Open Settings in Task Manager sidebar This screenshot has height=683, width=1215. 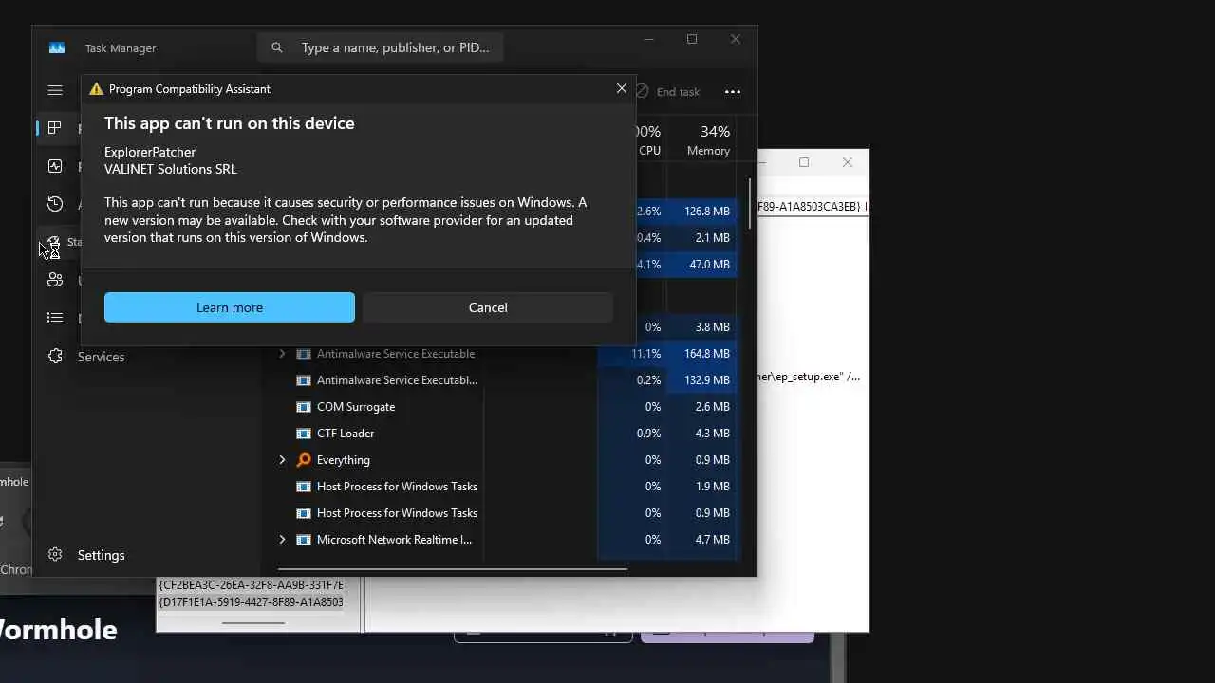point(101,555)
